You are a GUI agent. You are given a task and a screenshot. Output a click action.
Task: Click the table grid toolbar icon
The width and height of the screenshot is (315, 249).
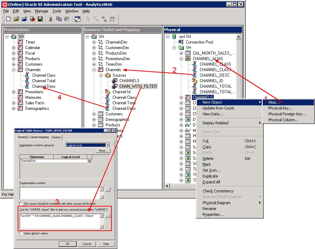(x=112, y=19)
